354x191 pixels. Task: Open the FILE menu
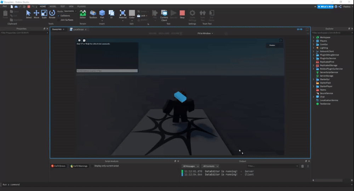tap(5, 6)
